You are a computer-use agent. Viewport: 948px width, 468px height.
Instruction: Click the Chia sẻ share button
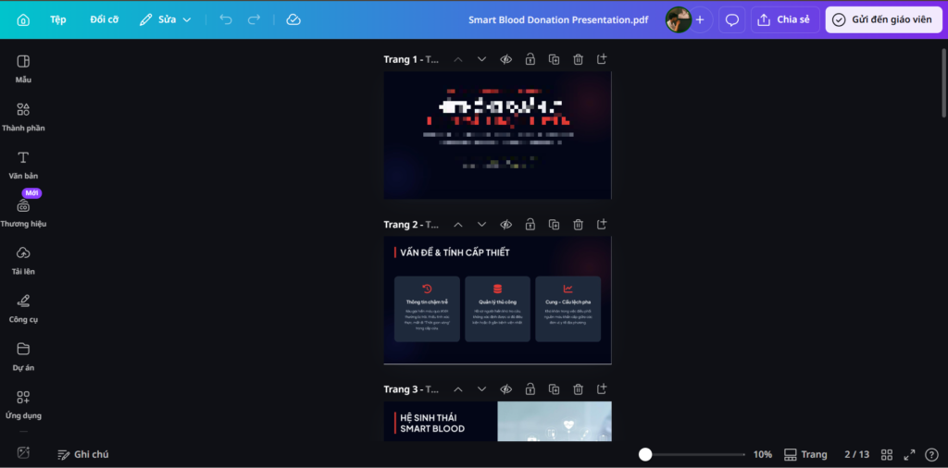coord(785,19)
